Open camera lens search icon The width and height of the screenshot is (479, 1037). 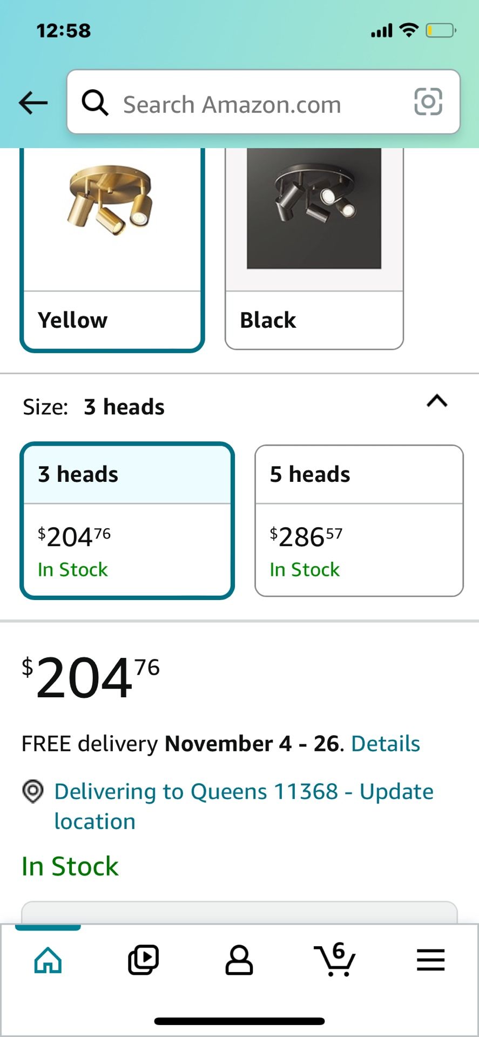click(428, 102)
